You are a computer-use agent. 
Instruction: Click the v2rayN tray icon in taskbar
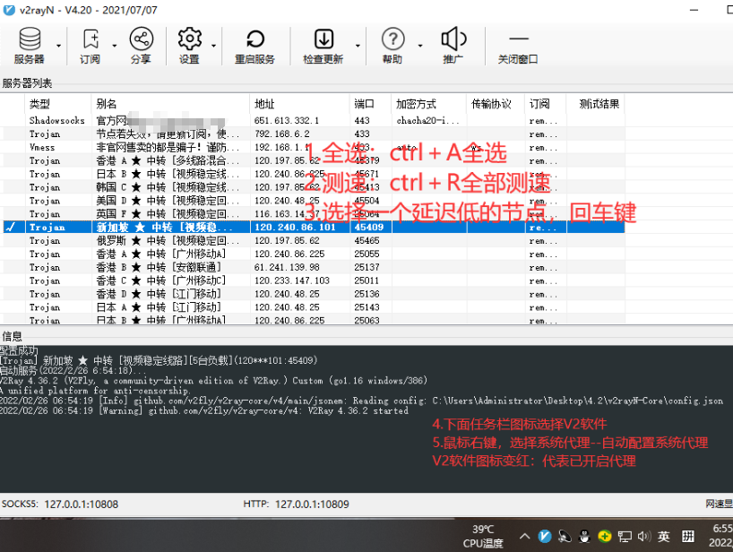click(x=545, y=536)
